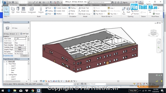
Task: Select the Dormer opening tool
Action: (135, 14)
